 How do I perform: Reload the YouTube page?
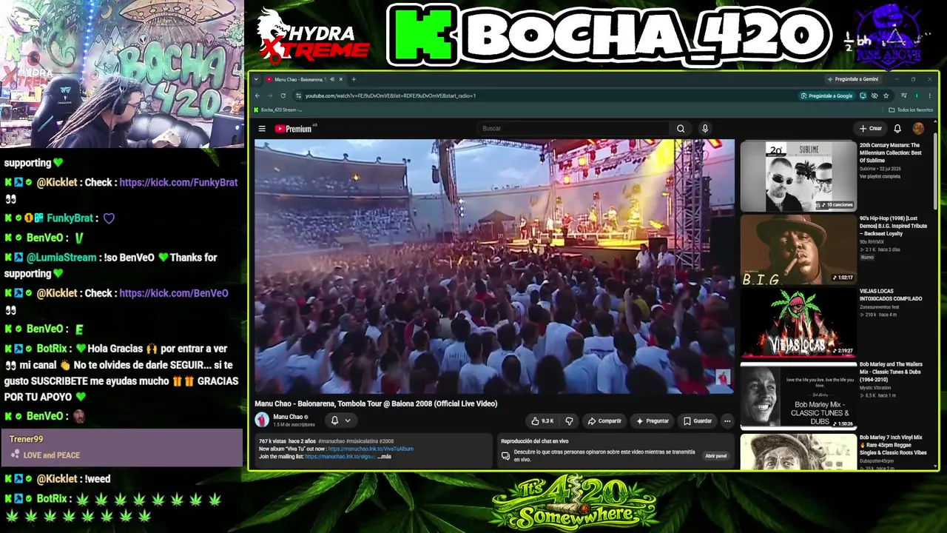pos(283,95)
